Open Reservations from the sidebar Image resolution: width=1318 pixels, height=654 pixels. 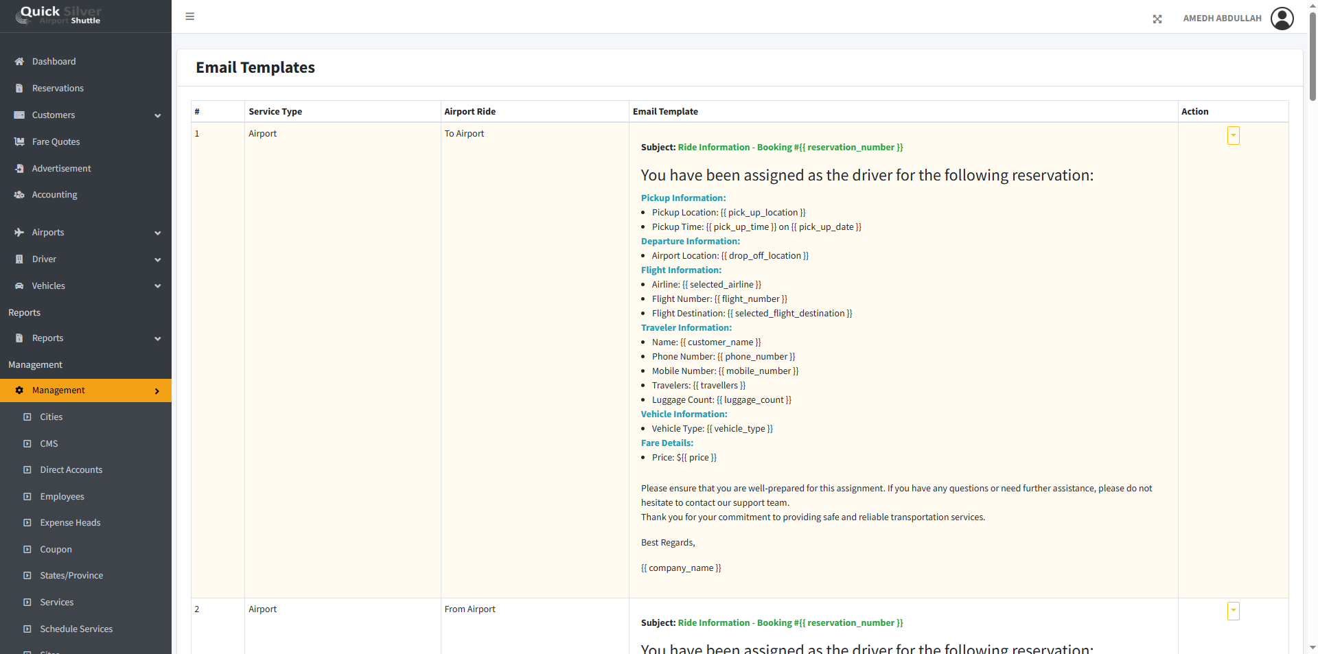pos(58,89)
